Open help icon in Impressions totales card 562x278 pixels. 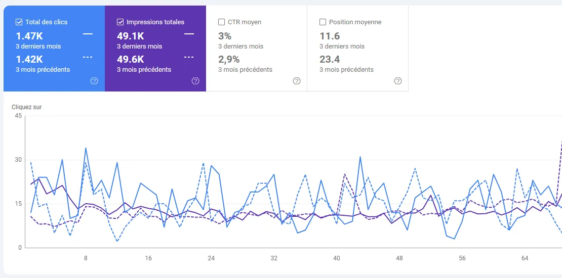(x=195, y=81)
